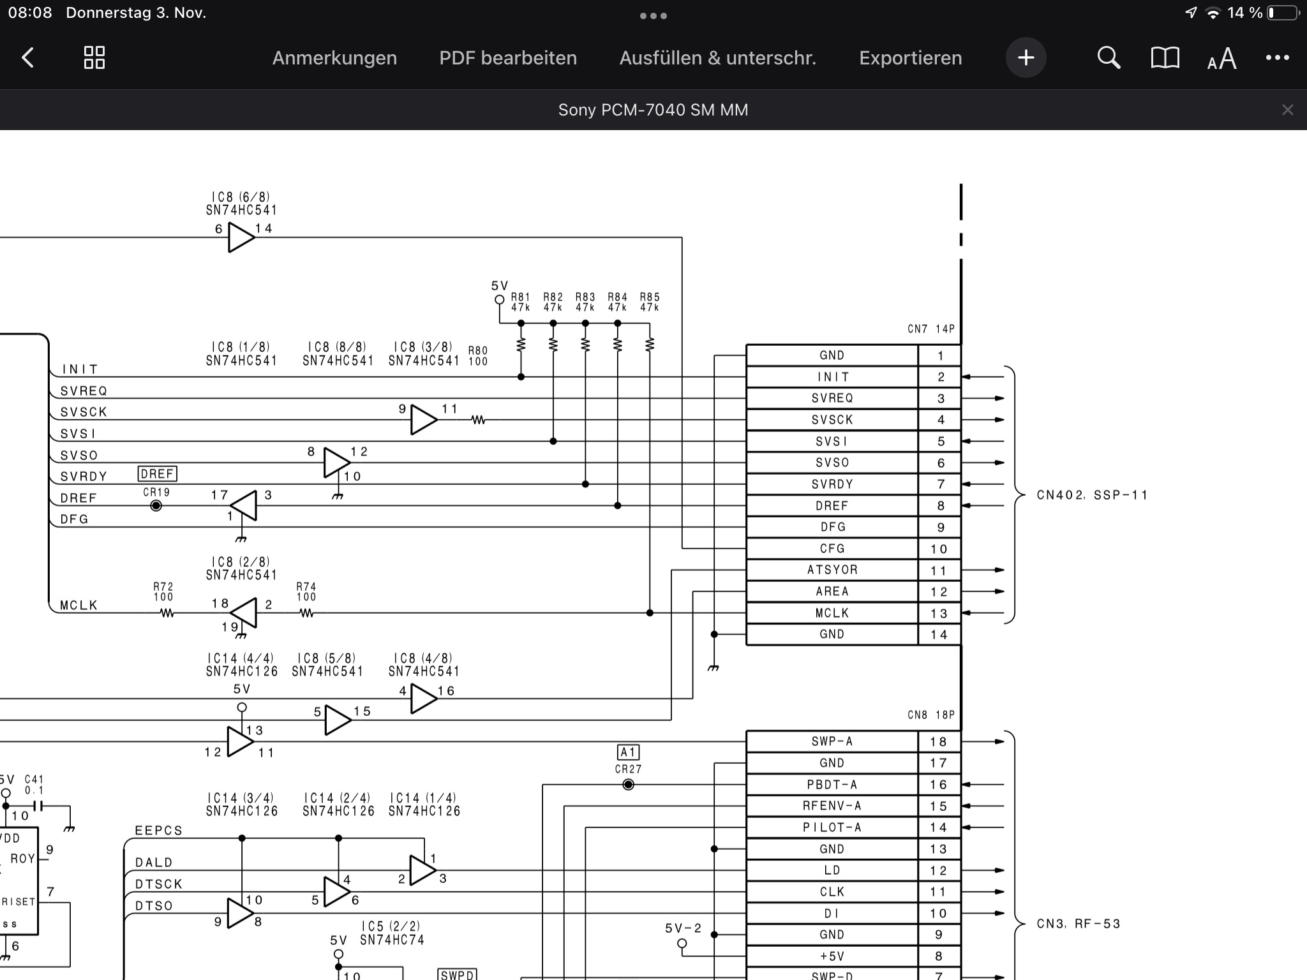The height and width of the screenshot is (980, 1307).
Task: Open the page thumbnails grid view
Action: [94, 58]
